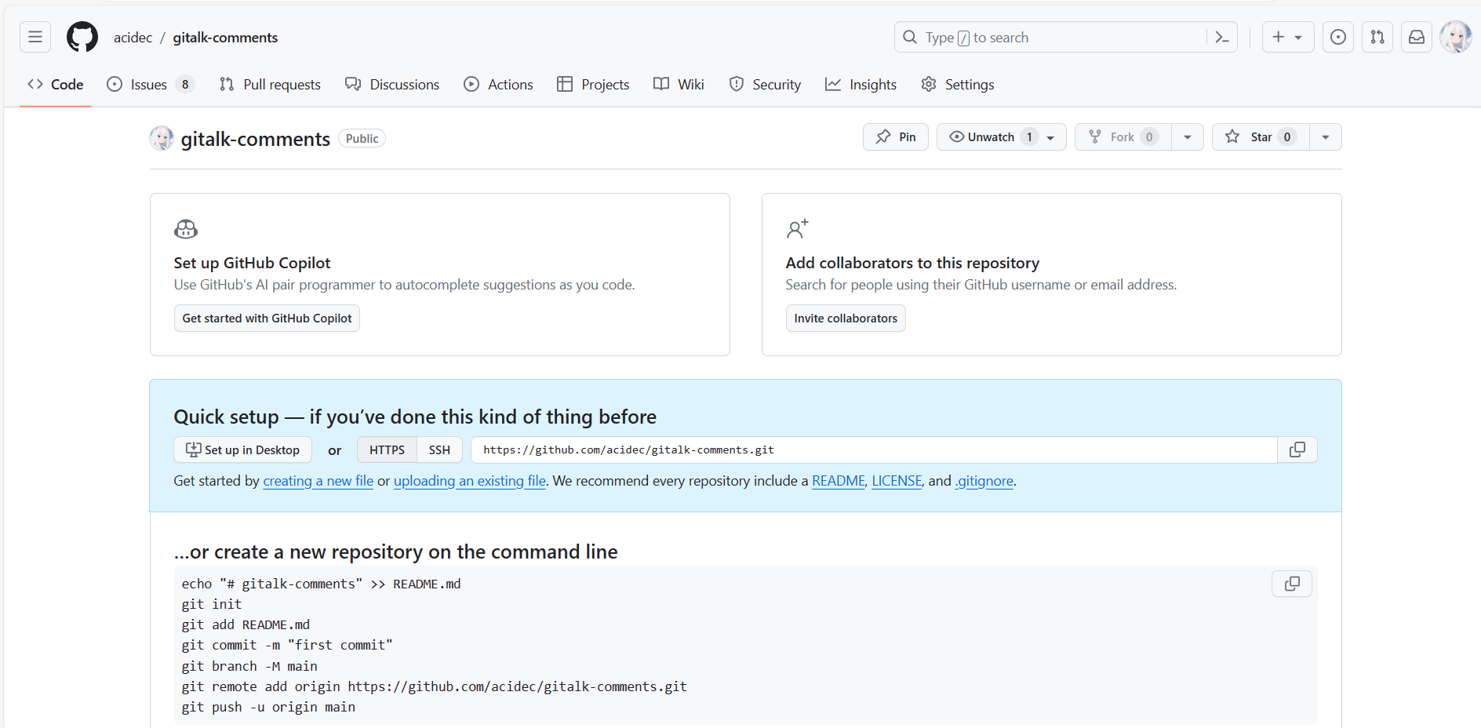Viewport: 1481px width, 728px height.
Task: Open the command palette icon in search bar
Action: (x=1221, y=37)
